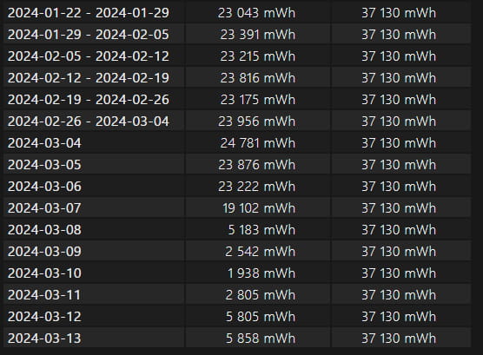
Task: Click the 23 956 mWh capacity cell
Action: pos(258,122)
